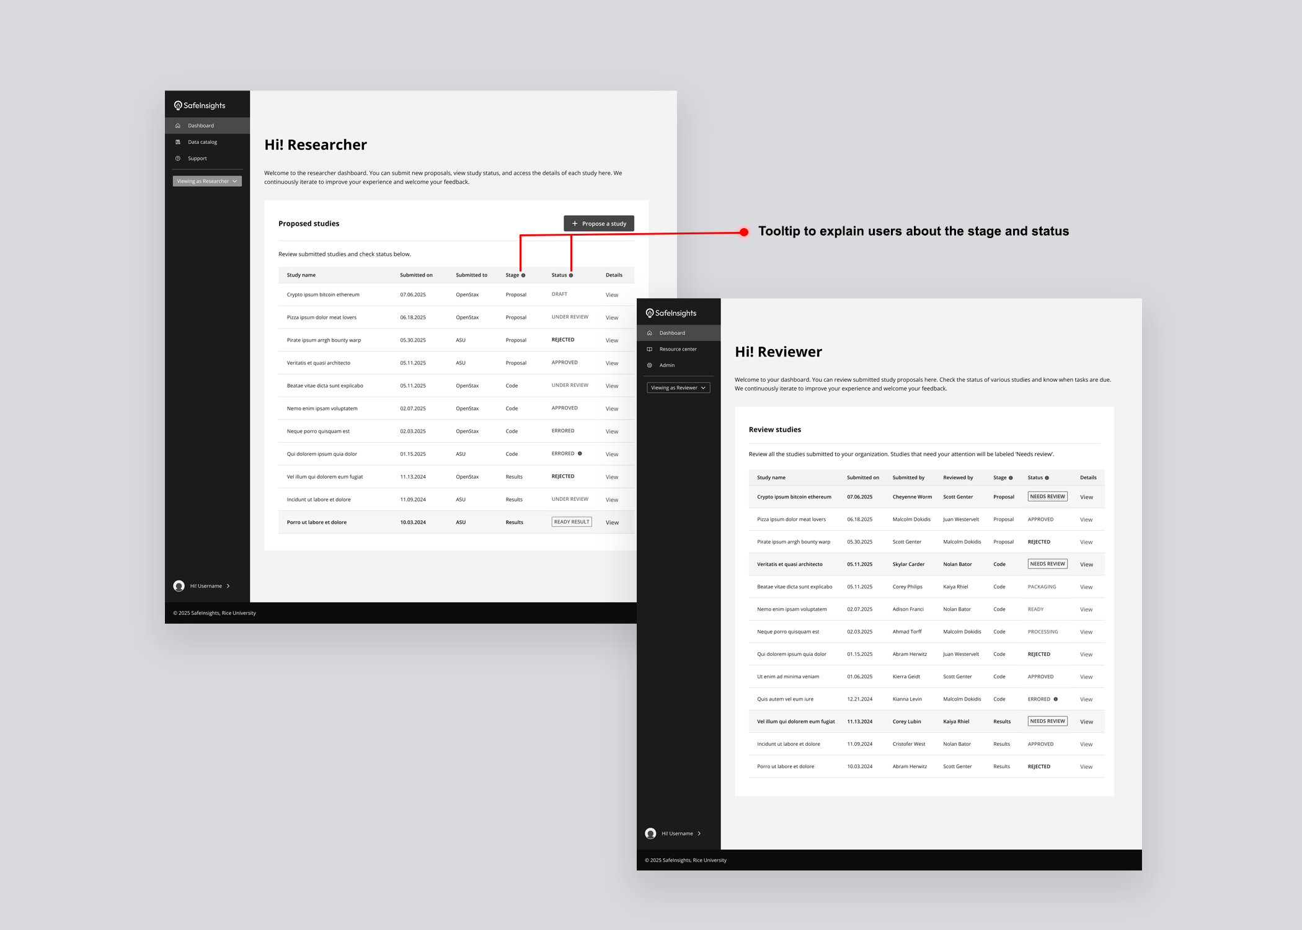Screen dimensions: 1302x930
Task: Click info icon next to ERRORED for Qui dolorem study
Action: pyautogui.click(x=580, y=454)
